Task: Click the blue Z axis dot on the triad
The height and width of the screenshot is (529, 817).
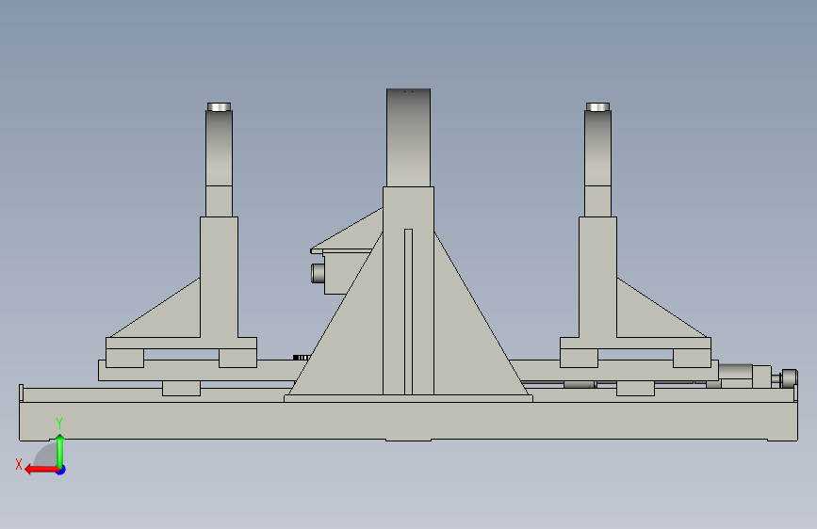Action: click(61, 470)
